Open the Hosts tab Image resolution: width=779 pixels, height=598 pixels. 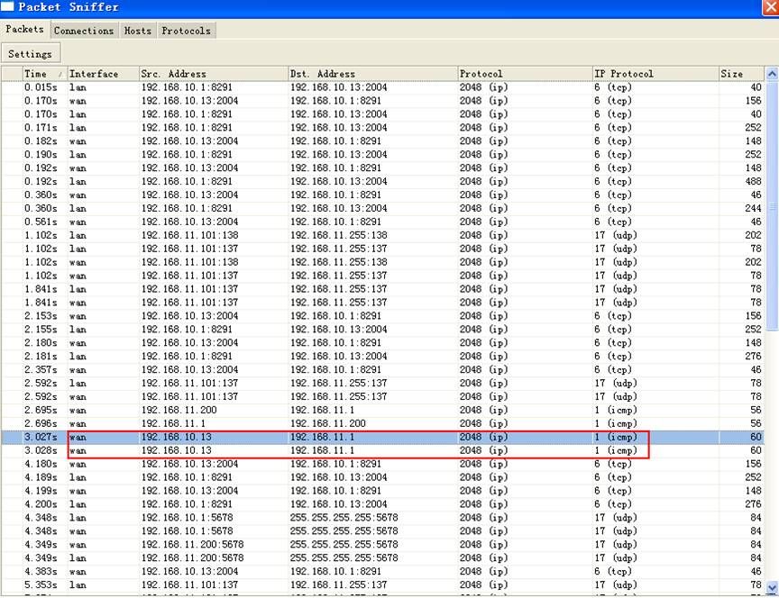click(138, 31)
